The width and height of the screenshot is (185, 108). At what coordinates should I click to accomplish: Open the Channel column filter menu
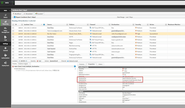click(109, 25)
